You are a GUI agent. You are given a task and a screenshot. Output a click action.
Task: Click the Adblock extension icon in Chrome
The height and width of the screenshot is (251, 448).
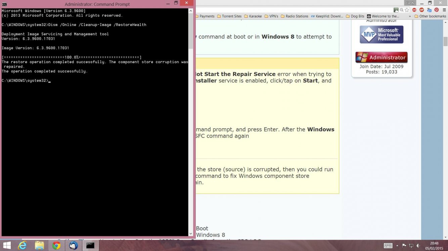click(414, 10)
